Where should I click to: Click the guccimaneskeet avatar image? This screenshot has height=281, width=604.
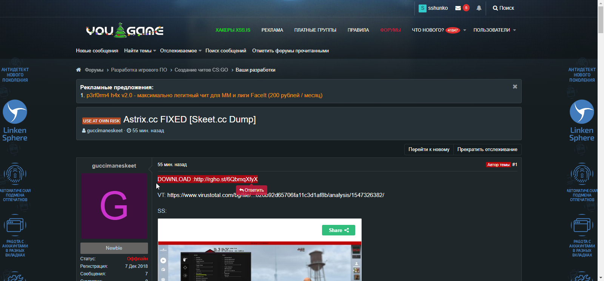click(114, 206)
